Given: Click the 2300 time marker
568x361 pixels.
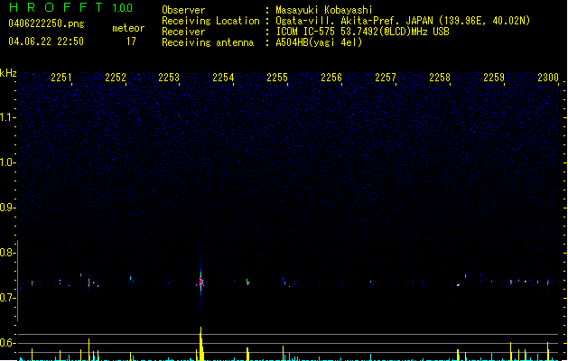Looking at the screenshot, I should (x=548, y=79).
